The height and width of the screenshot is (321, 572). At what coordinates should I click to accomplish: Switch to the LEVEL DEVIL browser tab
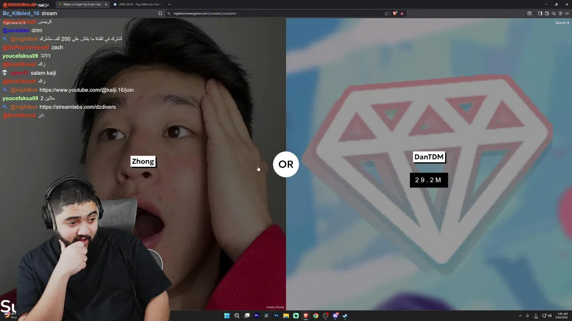click(136, 4)
